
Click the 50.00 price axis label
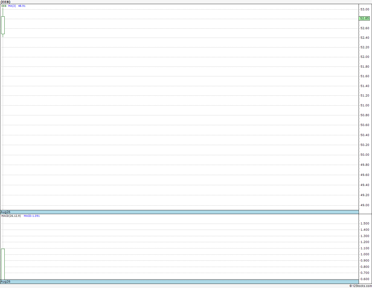tap(365, 155)
